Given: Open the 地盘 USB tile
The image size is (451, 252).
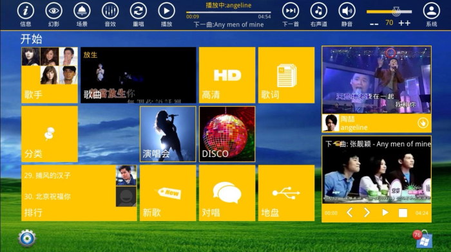Looking at the screenshot, I should (x=286, y=193).
